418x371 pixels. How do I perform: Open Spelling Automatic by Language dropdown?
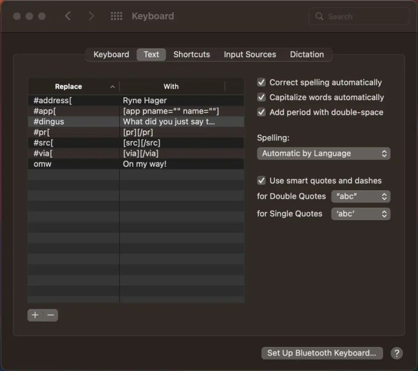click(x=324, y=153)
